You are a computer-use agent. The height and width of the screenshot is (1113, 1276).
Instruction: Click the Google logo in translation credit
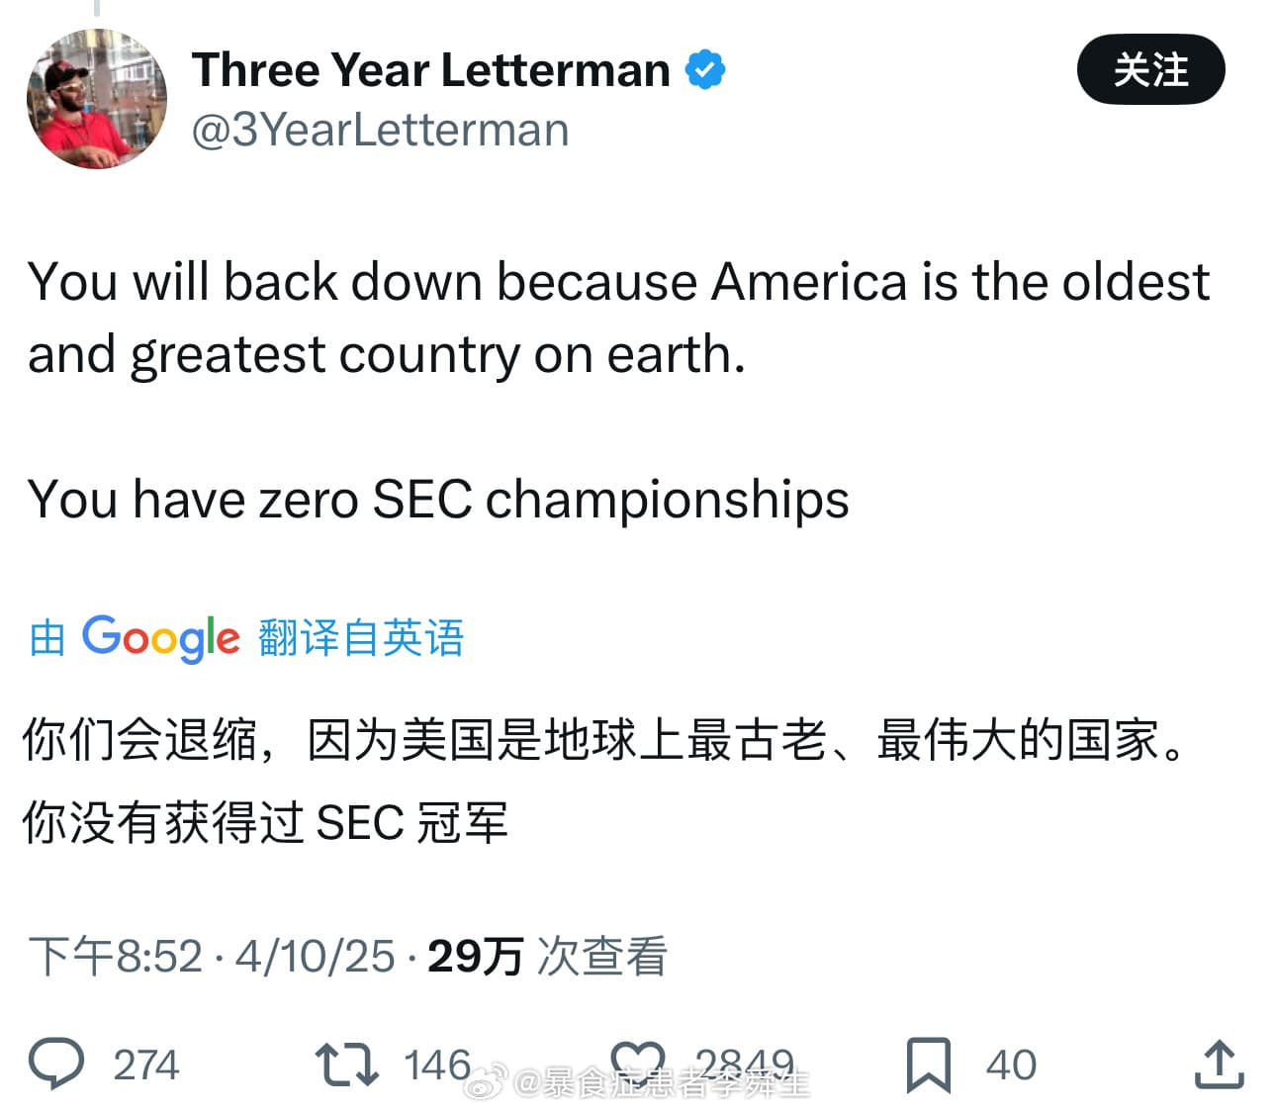coord(160,638)
